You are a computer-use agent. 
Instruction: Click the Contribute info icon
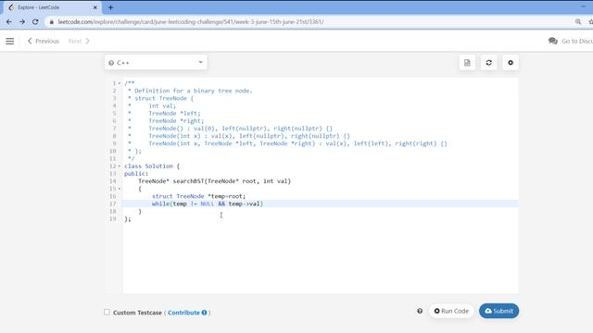(204, 313)
